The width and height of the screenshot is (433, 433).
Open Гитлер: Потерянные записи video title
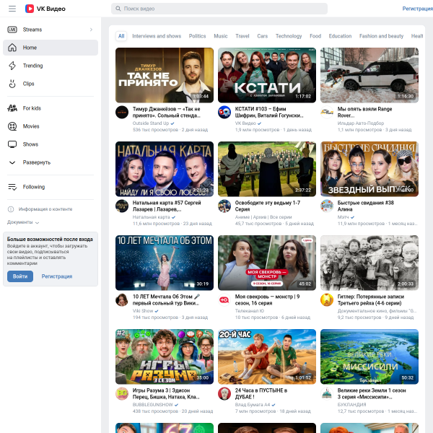click(371, 300)
